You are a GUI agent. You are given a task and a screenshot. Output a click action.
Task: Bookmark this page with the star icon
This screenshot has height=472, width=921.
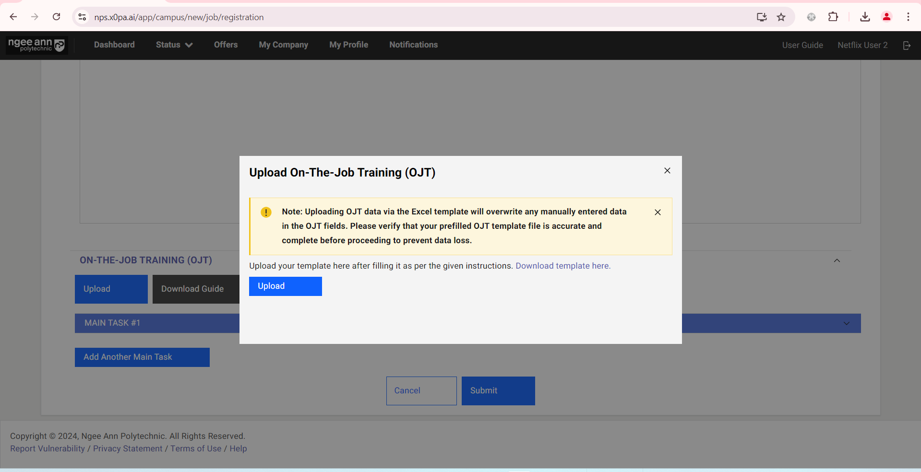781,17
